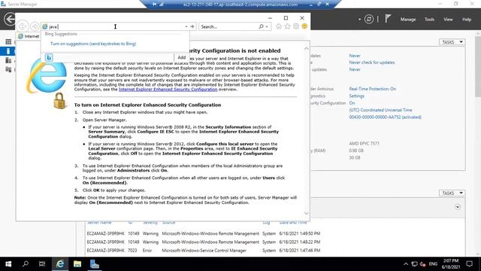Turn on Bing suggestions link

93,44
